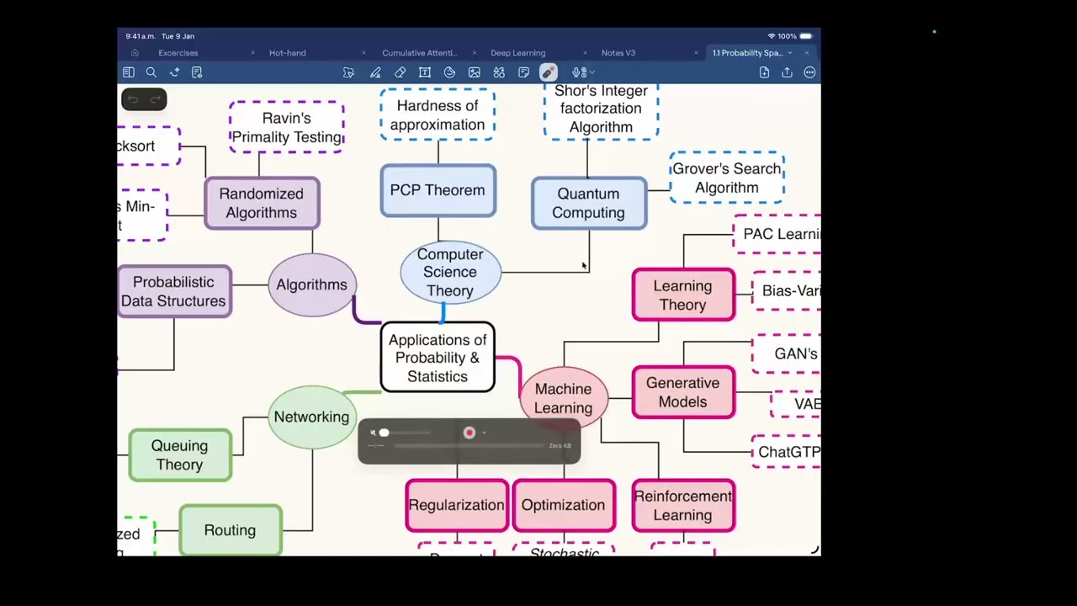Switch to the Cumulative Attenti... tab
Viewport: 1077px width, 606px height.
coord(420,53)
